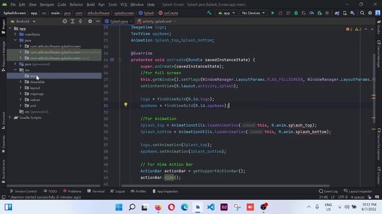Open the File menu
This screenshot has height=214, width=382.
[13, 4]
